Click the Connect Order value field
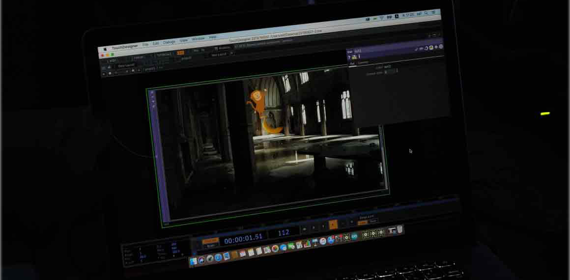 tap(390, 72)
